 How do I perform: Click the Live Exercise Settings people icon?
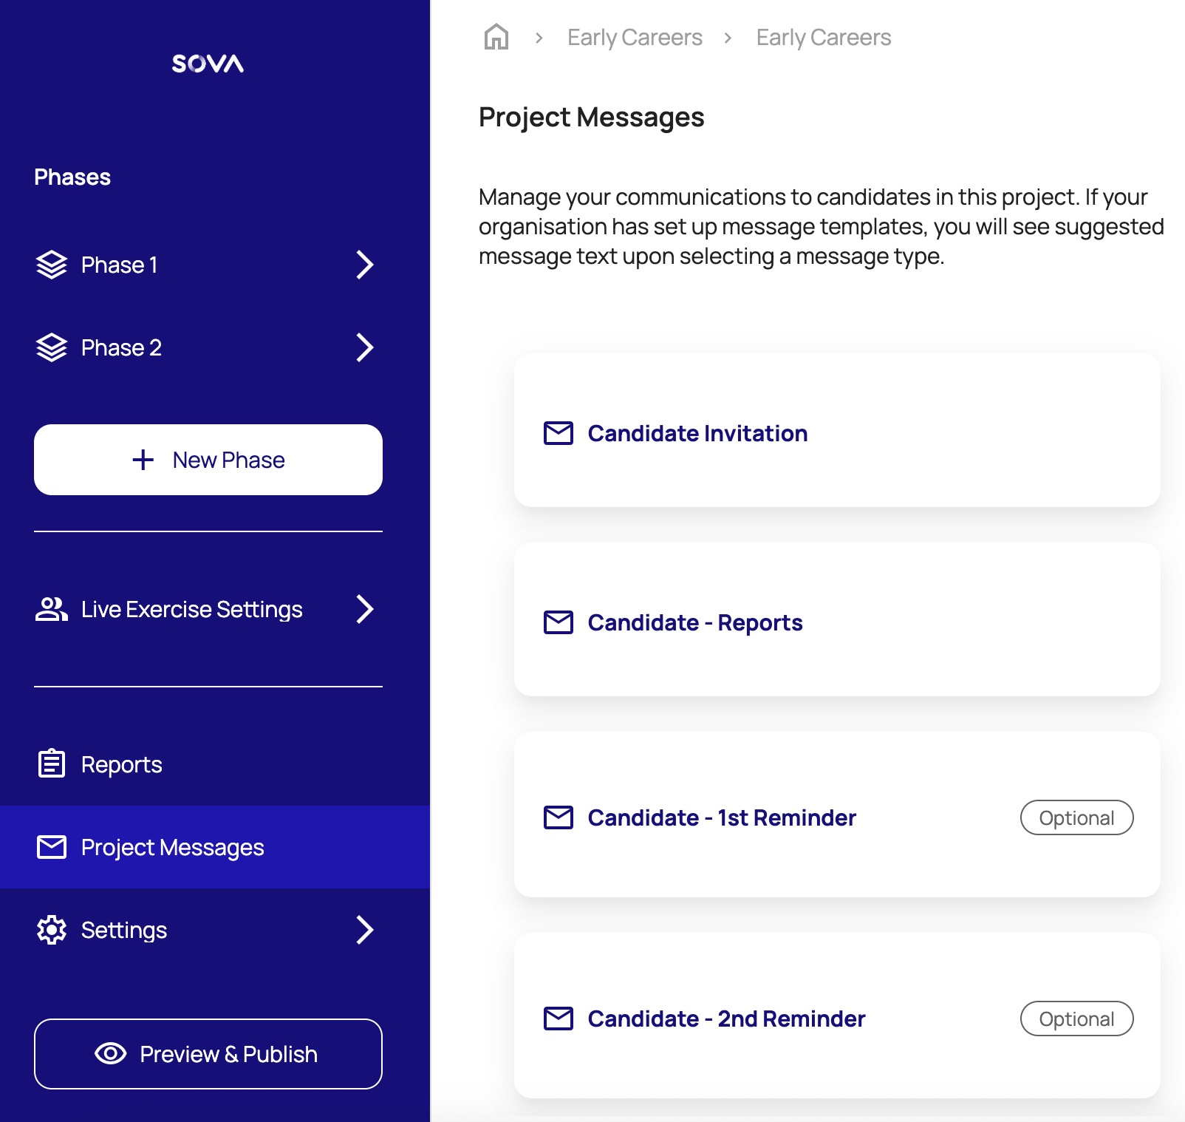pyautogui.click(x=52, y=609)
